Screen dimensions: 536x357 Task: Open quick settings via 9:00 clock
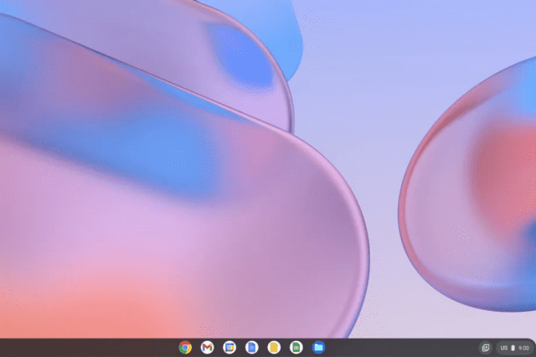523,348
